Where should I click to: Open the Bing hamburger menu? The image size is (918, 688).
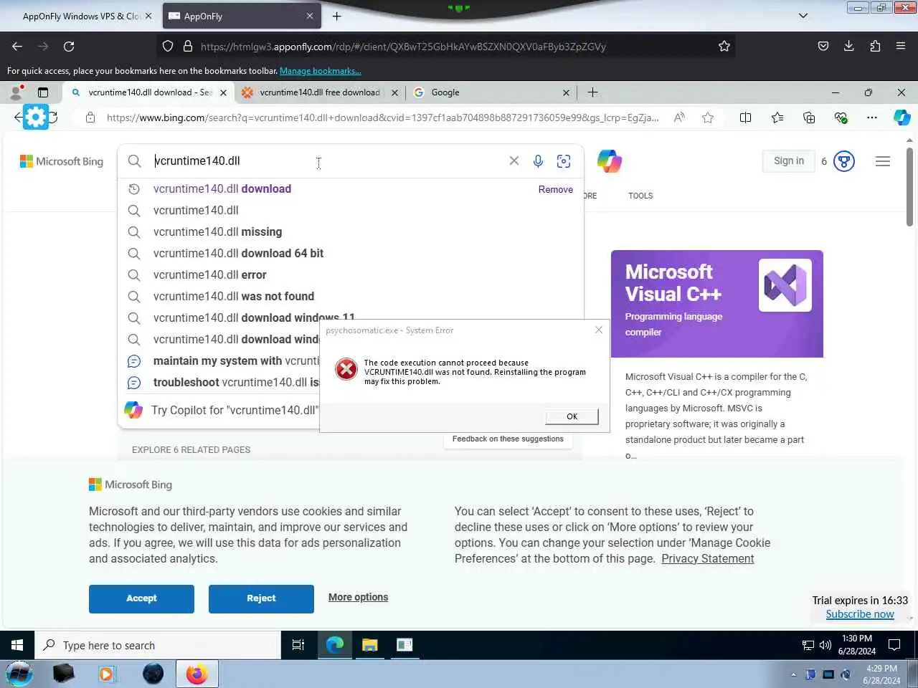883,161
